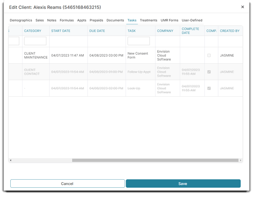Sort by the COMP. column header

(211, 31)
